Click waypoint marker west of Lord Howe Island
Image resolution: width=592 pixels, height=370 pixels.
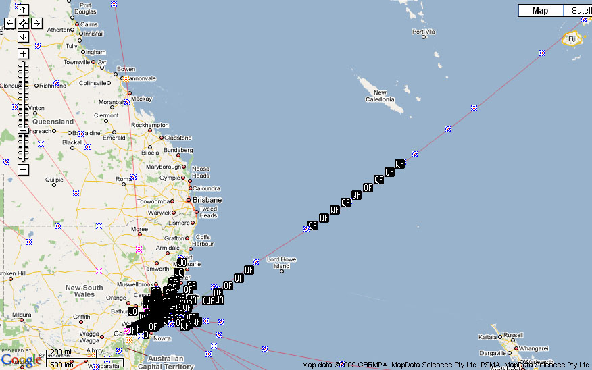255,262
